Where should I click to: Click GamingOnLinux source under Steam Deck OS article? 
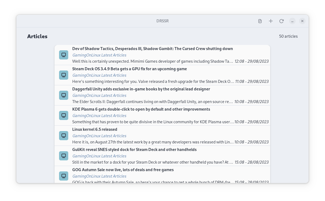(99, 75)
